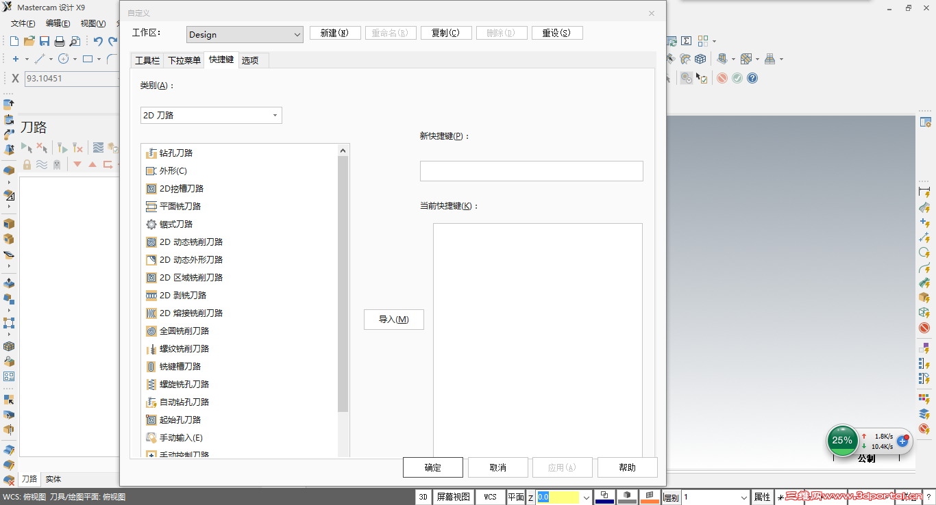Select the create circle tool
The image size is (936, 505).
pyautogui.click(x=63, y=59)
